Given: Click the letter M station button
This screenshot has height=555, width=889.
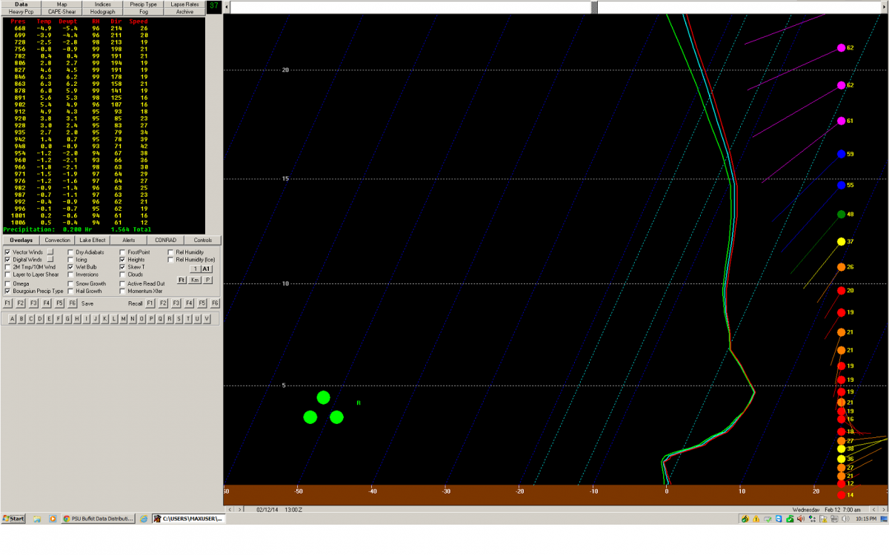Looking at the screenshot, I should [x=123, y=319].
